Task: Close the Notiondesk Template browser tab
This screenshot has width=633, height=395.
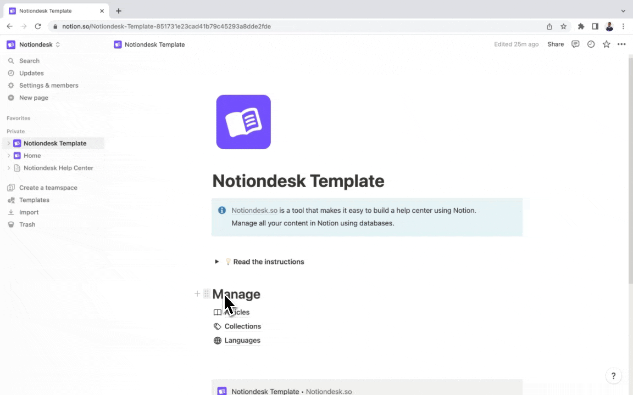Action: click(x=102, y=11)
